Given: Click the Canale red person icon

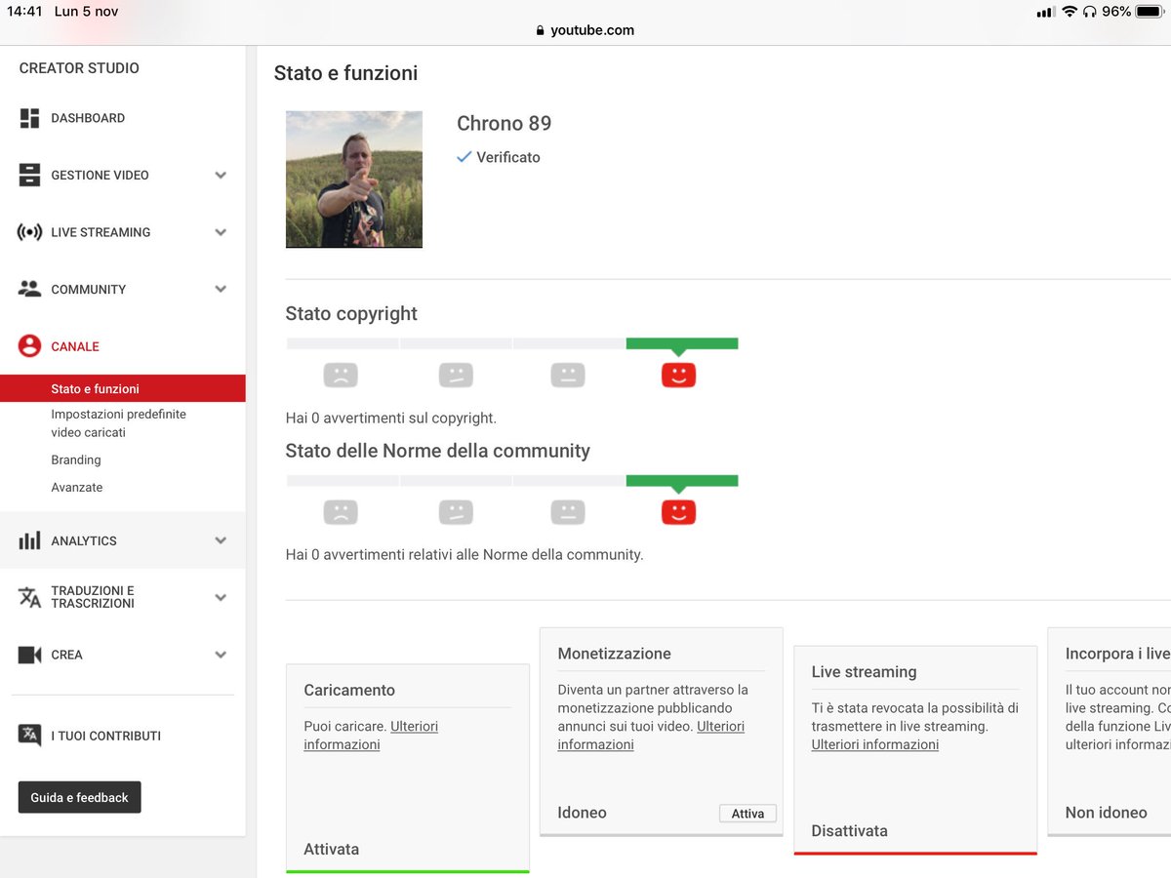Looking at the screenshot, I should point(30,346).
